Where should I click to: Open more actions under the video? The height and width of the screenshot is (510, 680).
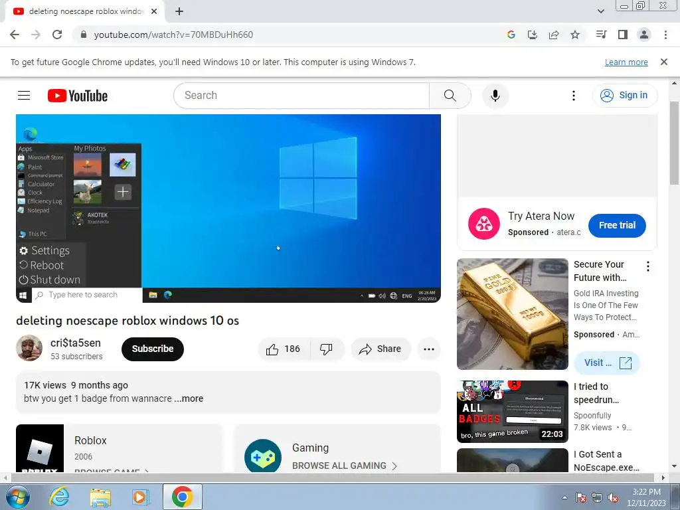[429, 349]
